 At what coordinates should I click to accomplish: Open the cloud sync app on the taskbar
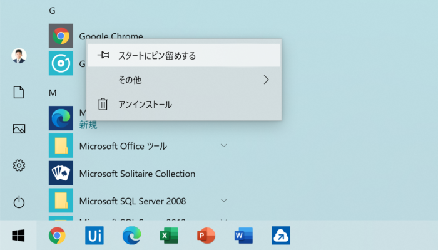[281, 235]
